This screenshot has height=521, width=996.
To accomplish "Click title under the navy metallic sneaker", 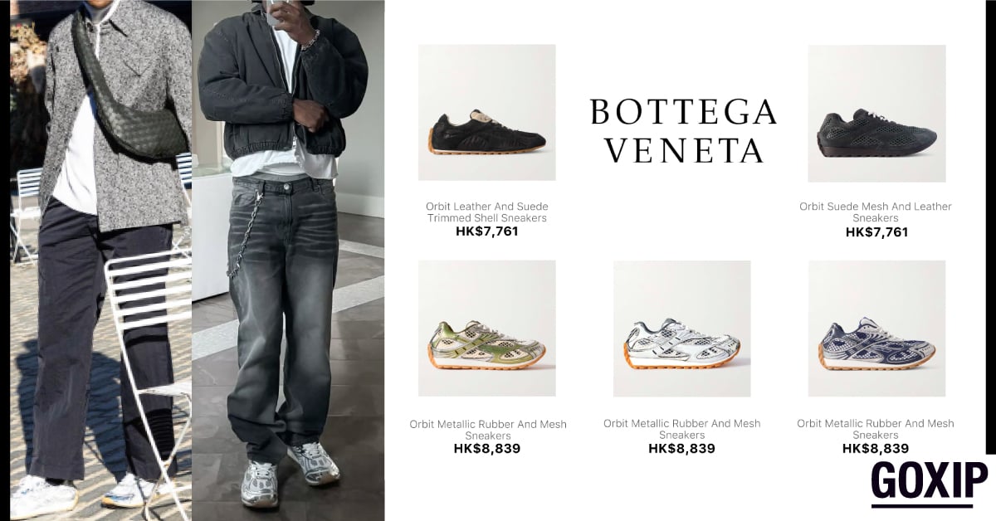I will pyautogui.click(x=876, y=429).
